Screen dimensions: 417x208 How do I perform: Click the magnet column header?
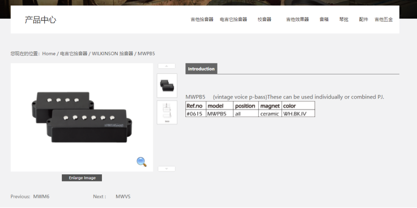pyautogui.click(x=270, y=106)
